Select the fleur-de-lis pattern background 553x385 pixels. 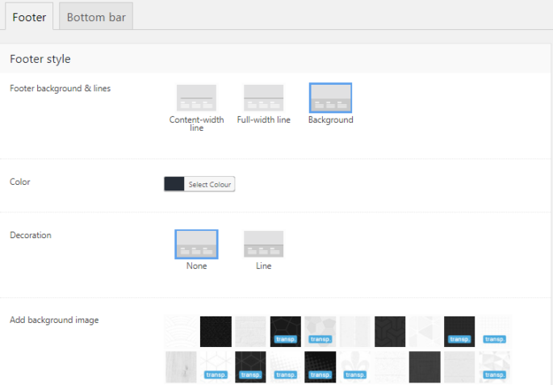[355, 366]
